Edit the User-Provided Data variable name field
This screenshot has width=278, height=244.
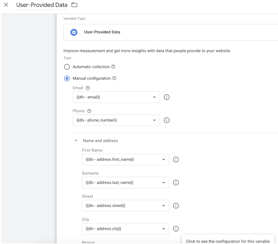42,5
